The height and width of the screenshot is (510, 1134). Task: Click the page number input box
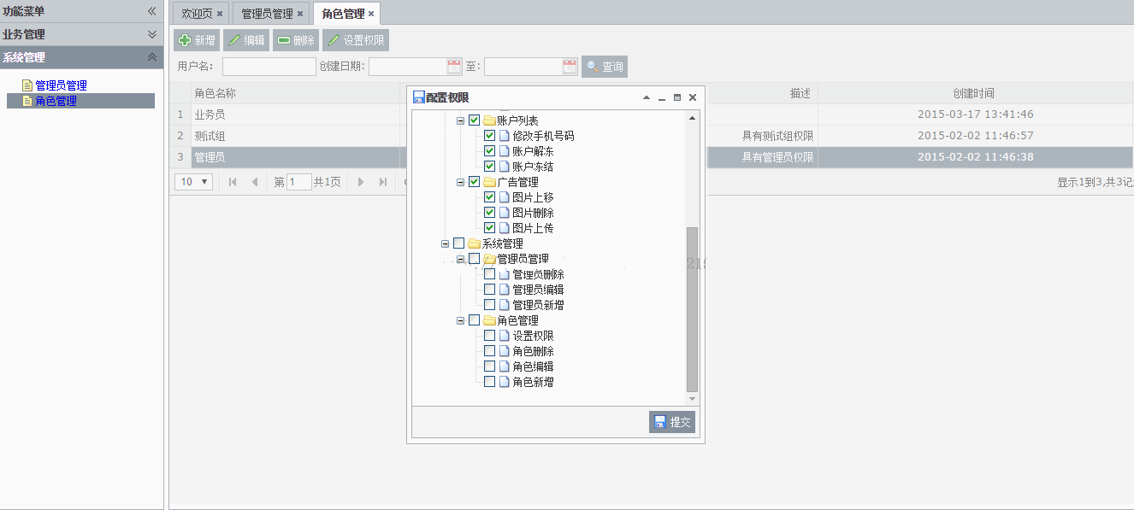299,182
